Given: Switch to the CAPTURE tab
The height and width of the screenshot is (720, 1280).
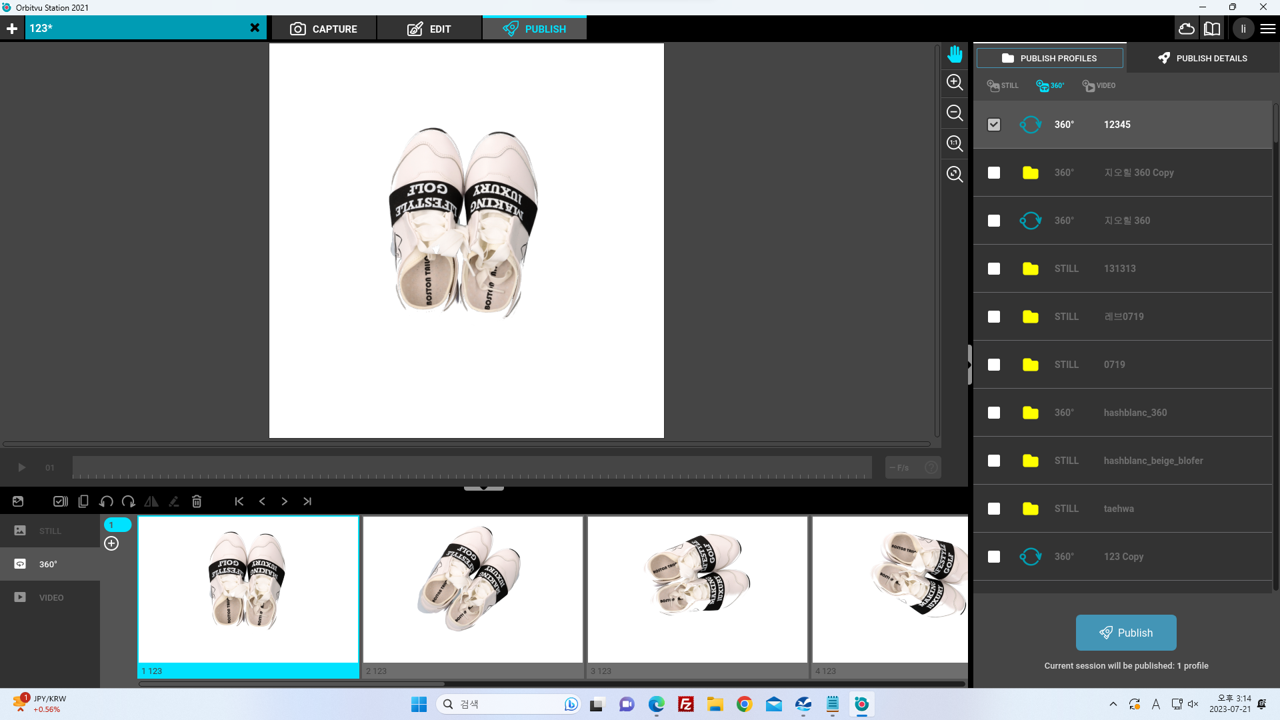Looking at the screenshot, I should click(x=323, y=29).
